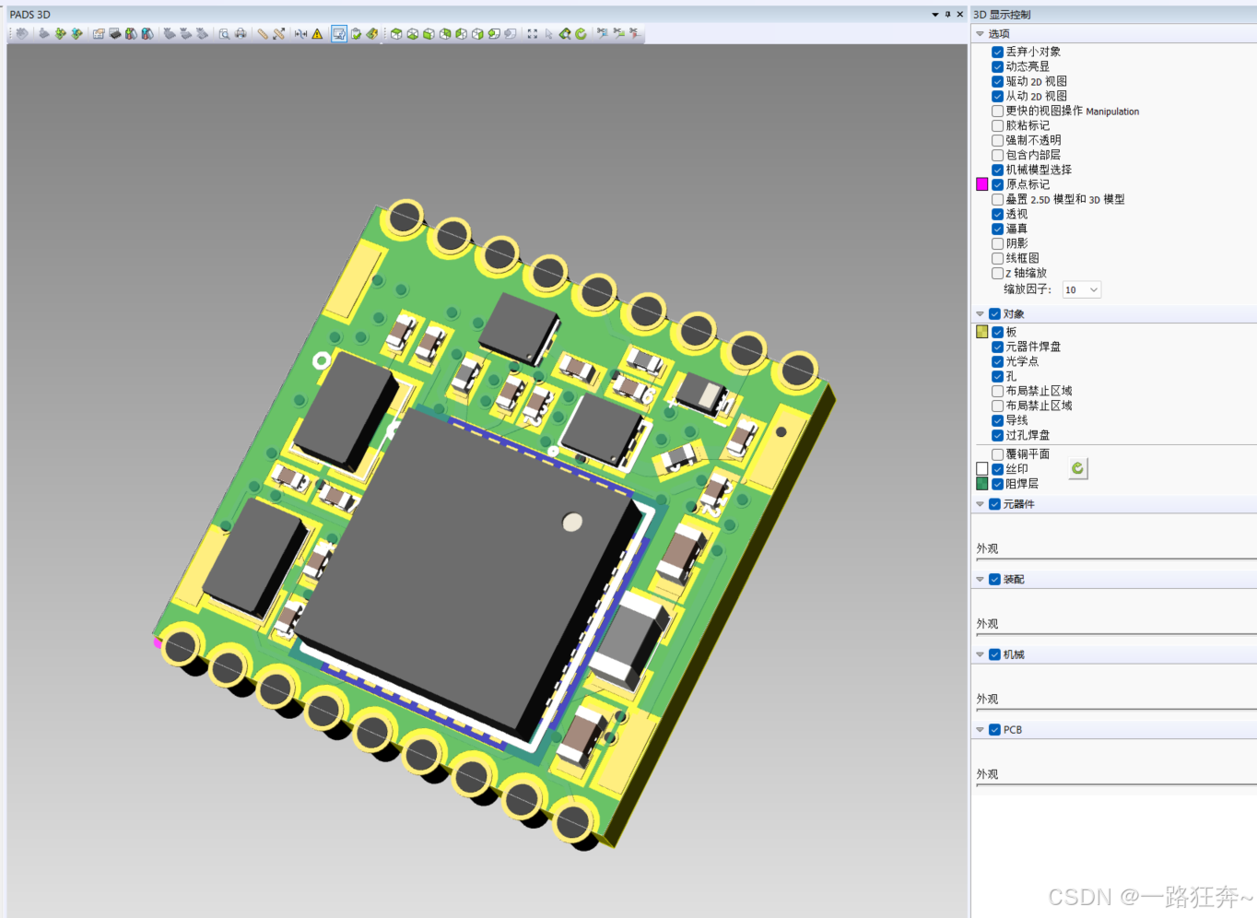
Task: Enable the 胶粘标记 checkbox
Action: coord(997,125)
